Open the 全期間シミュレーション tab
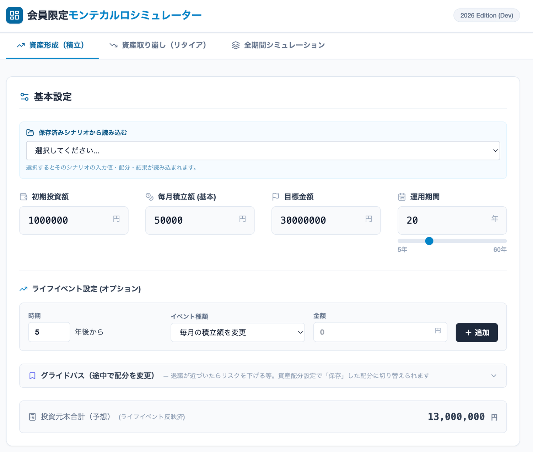533x452 pixels. 278,45
